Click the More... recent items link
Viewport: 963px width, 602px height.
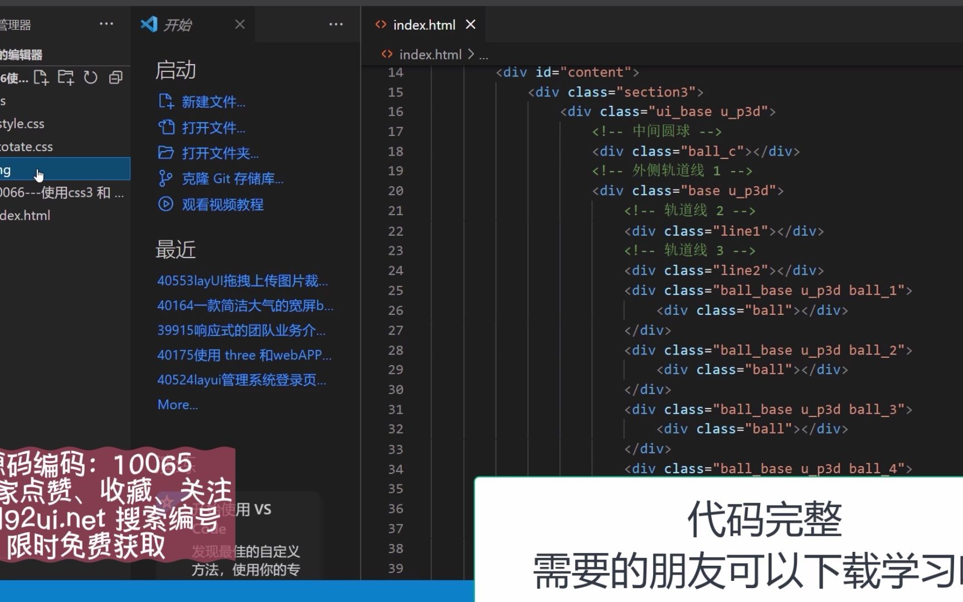[x=177, y=405]
